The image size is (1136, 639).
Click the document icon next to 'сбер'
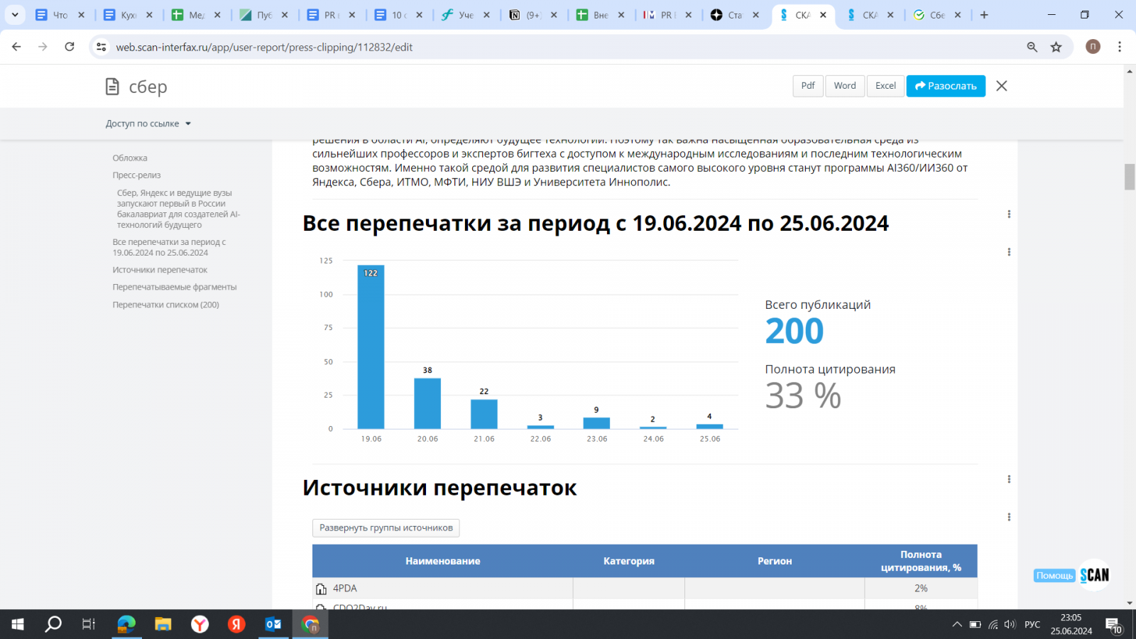pyautogui.click(x=112, y=87)
